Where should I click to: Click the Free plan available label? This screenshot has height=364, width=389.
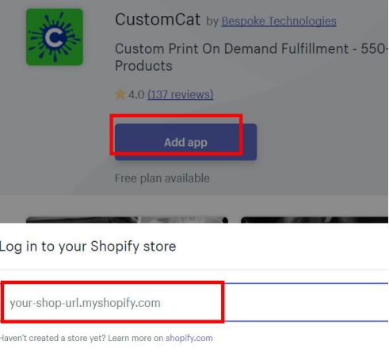click(162, 178)
